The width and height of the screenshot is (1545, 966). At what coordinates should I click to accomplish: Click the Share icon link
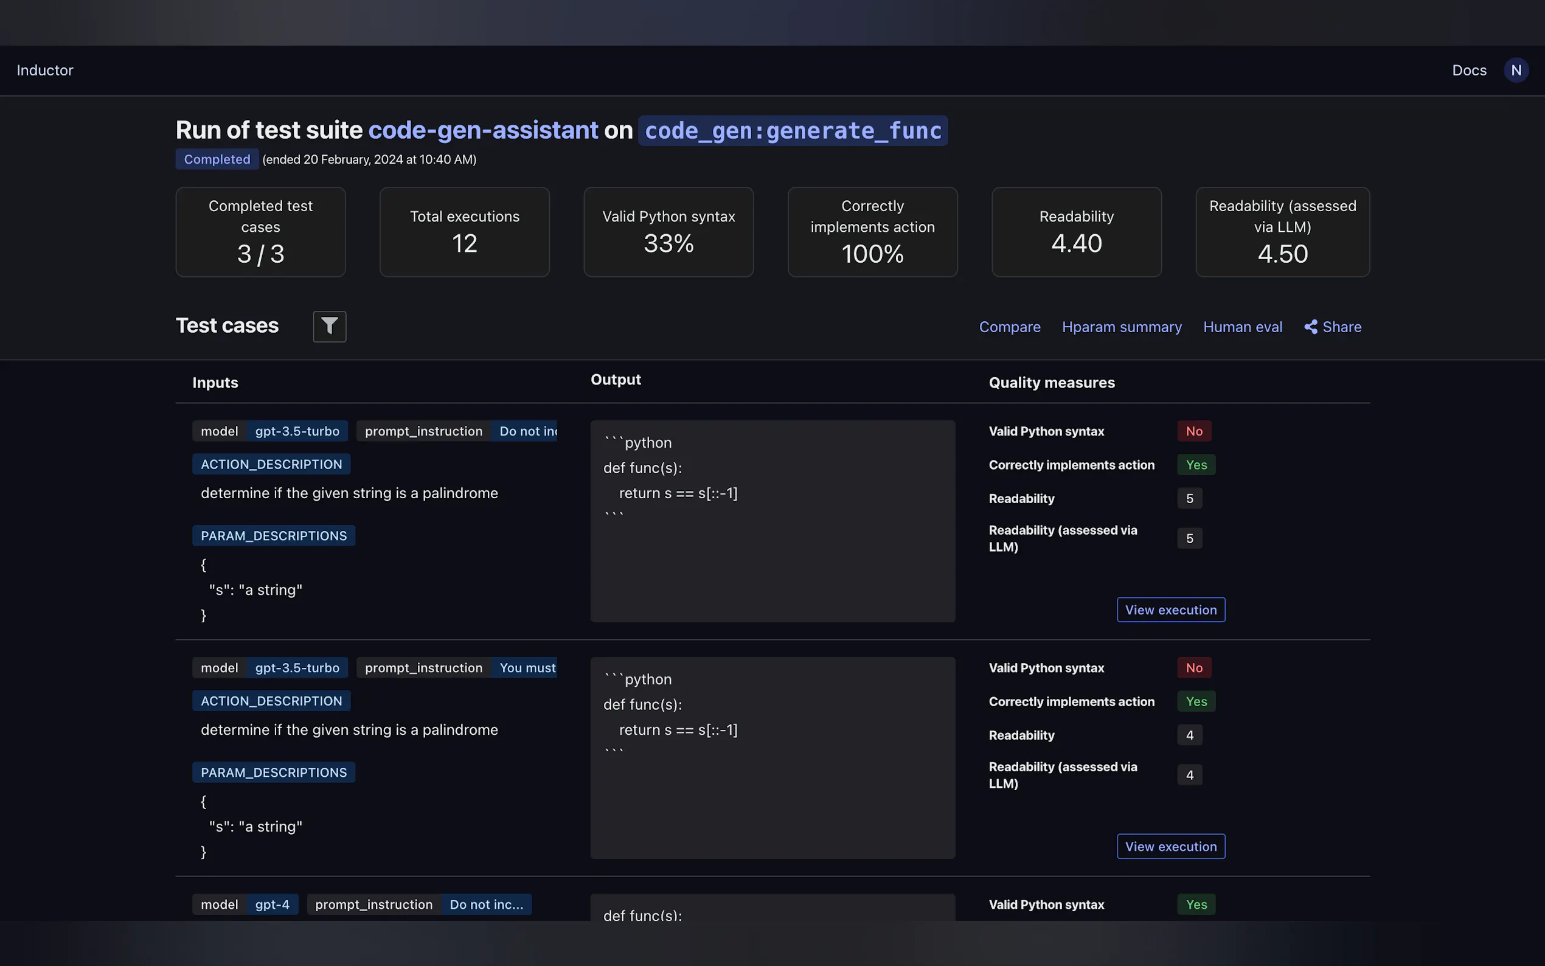coord(1332,327)
